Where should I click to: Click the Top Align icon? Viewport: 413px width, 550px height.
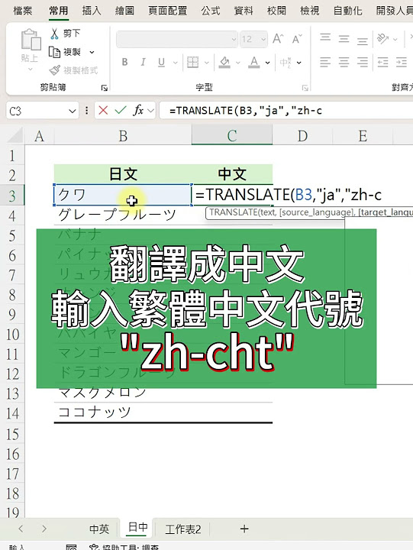click(325, 38)
